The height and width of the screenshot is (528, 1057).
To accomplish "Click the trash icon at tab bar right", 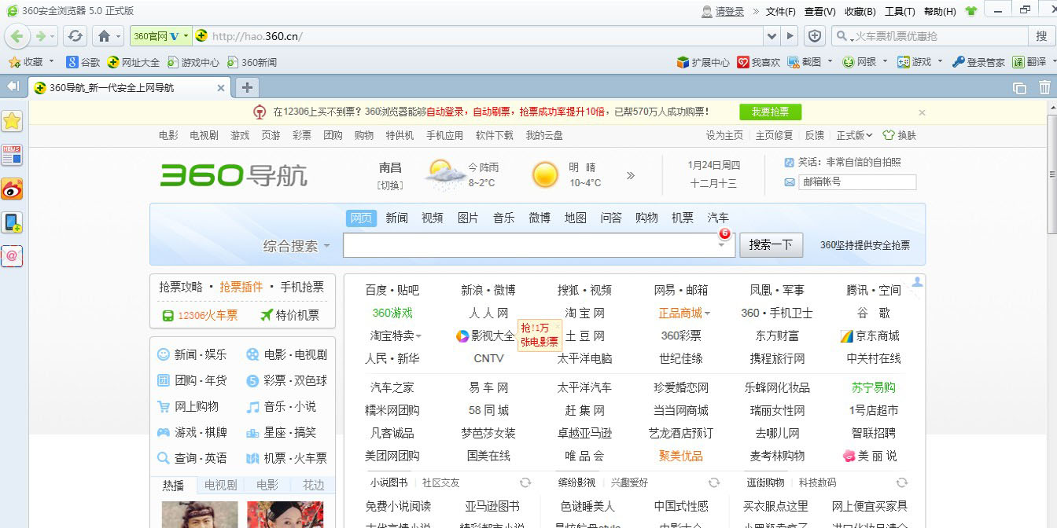I will pyautogui.click(x=1044, y=88).
